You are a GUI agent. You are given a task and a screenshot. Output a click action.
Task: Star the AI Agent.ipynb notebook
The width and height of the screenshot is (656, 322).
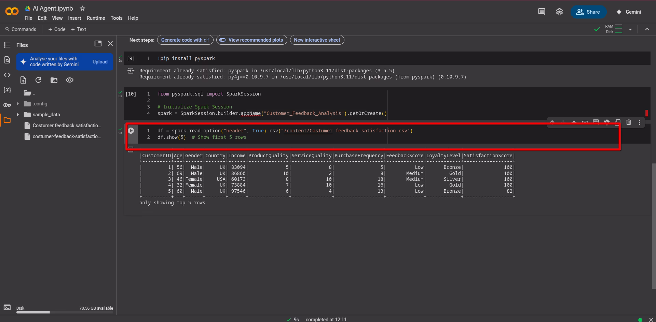82,9
